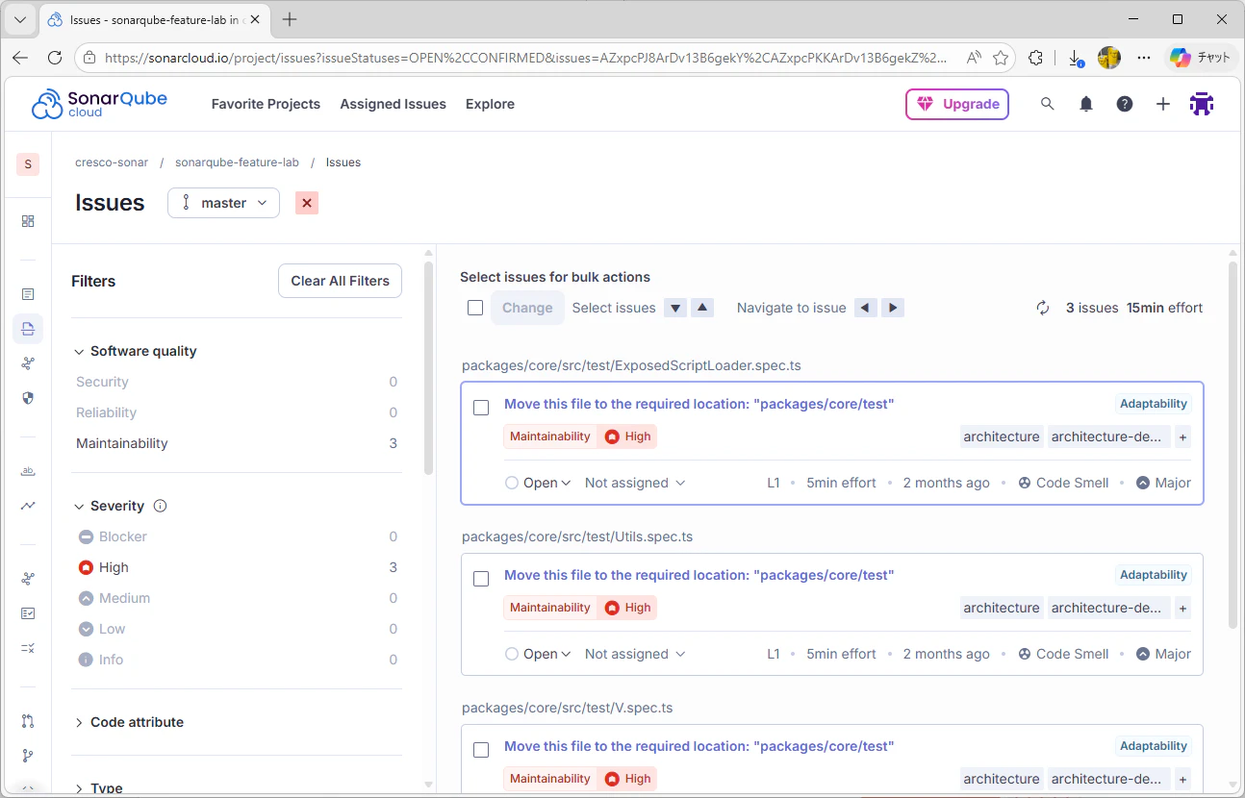The height and width of the screenshot is (798, 1245).
Task: Open Not assigned dropdown for ExposedScriptLoader issue
Action: coord(635,483)
